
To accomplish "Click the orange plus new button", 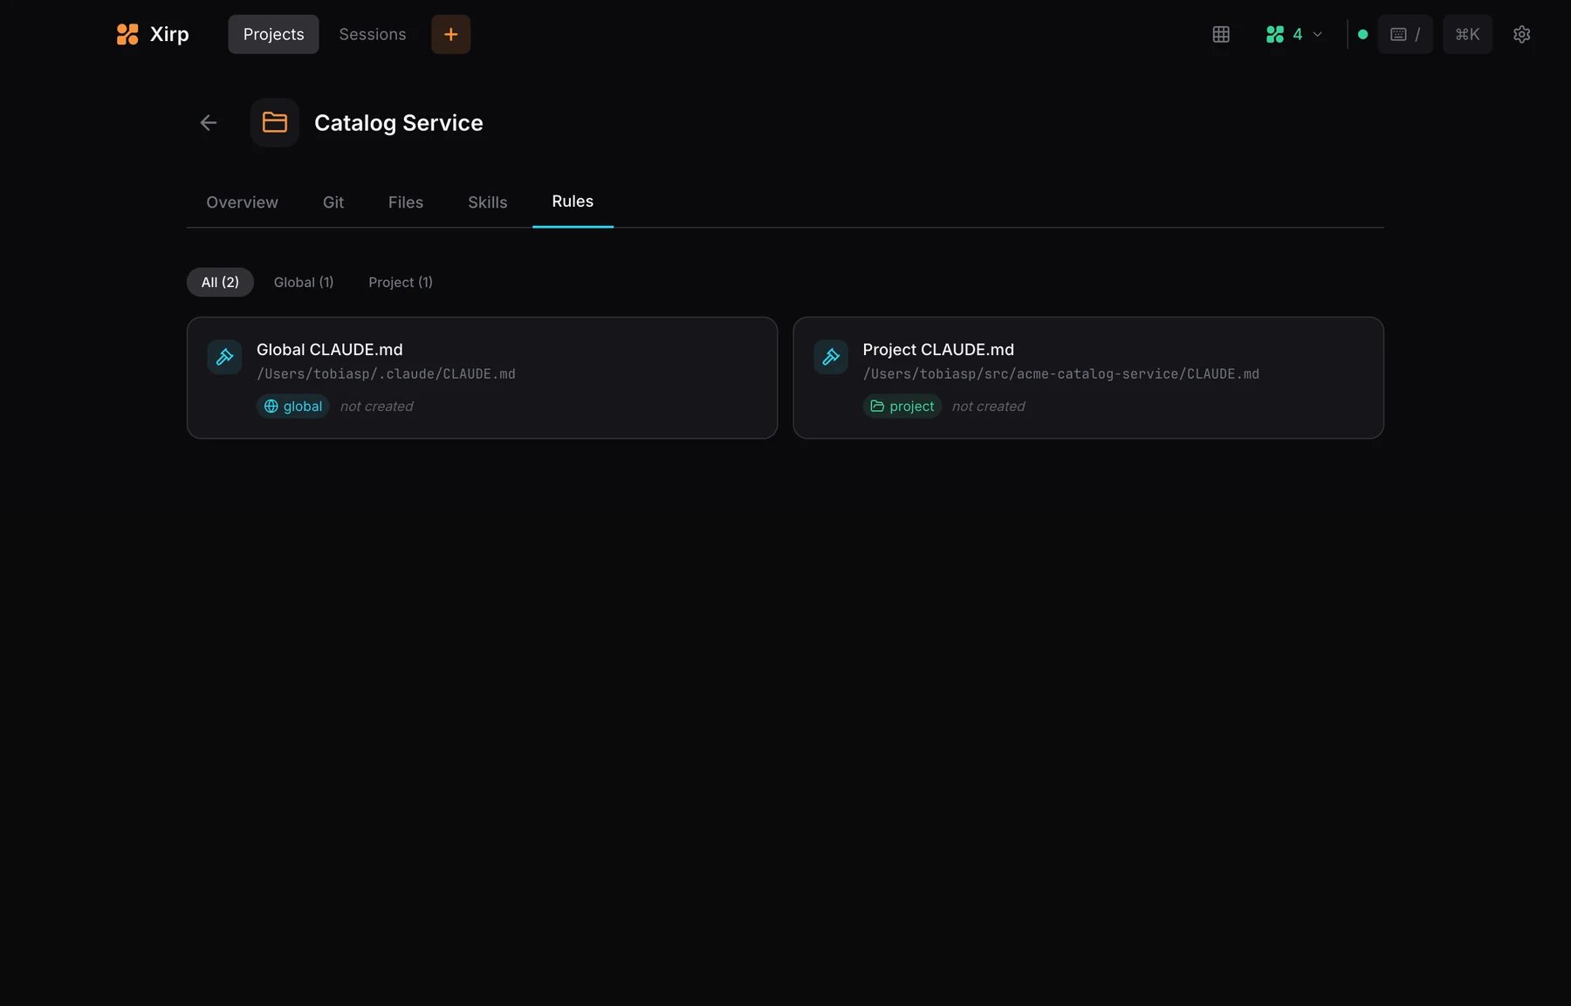I will click(450, 34).
